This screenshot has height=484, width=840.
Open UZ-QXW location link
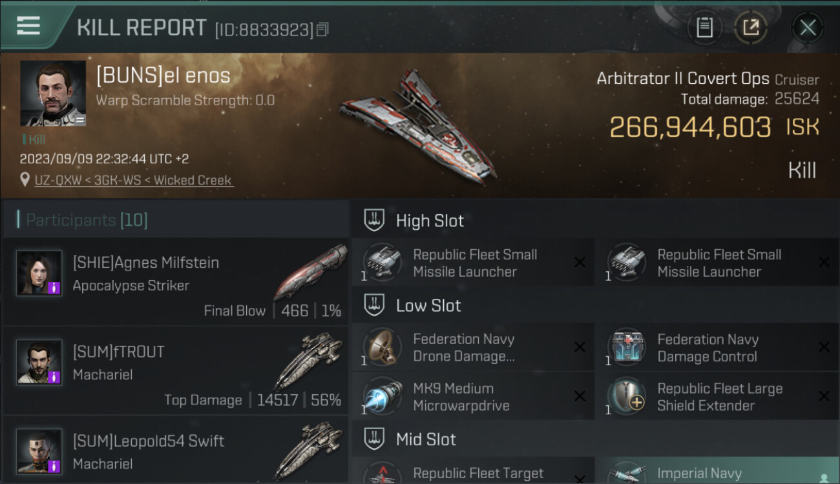pos(134,180)
